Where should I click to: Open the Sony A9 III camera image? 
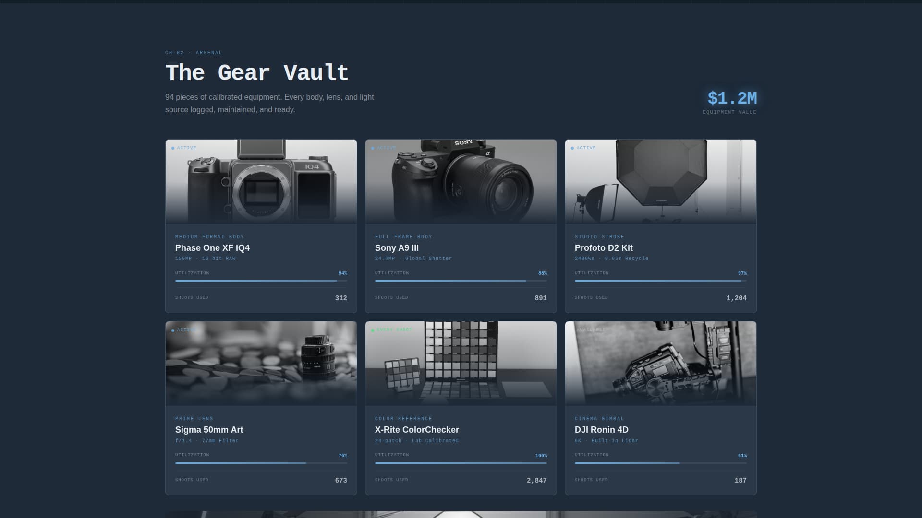461,182
